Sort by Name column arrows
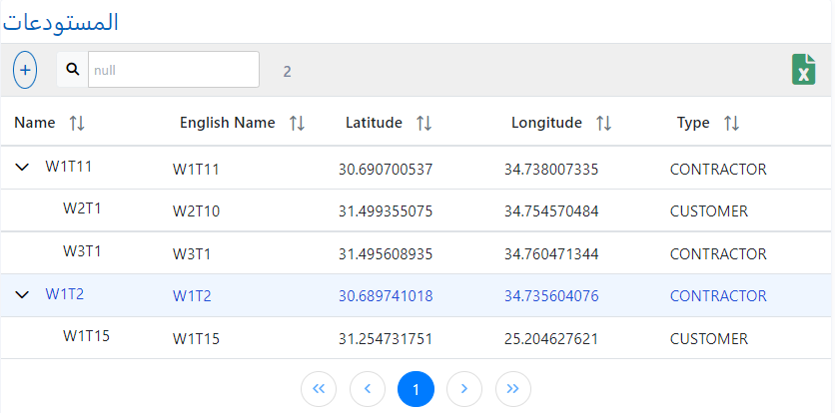 (x=77, y=123)
